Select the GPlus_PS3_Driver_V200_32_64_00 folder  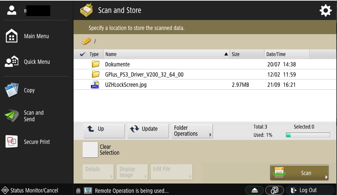pos(144,75)
